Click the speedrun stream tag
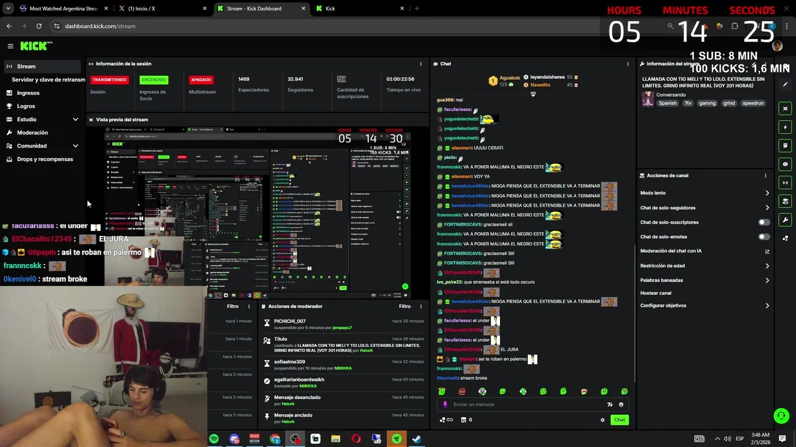This screenshot has width=796, height=447. coord(752,103)
